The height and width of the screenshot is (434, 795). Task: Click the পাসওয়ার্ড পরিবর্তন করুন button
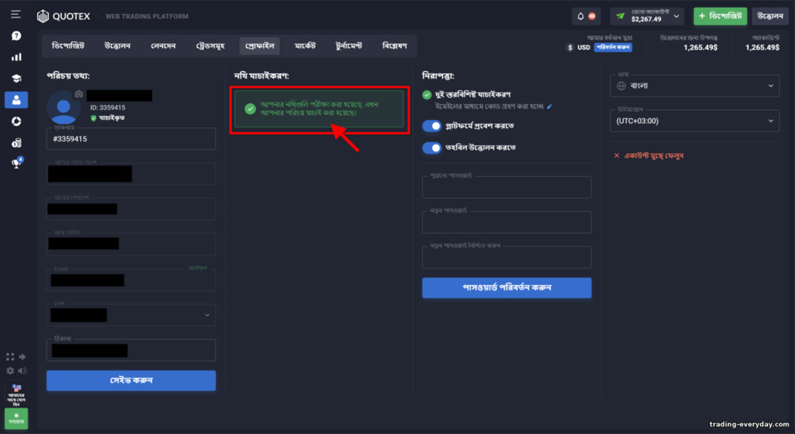507,288
